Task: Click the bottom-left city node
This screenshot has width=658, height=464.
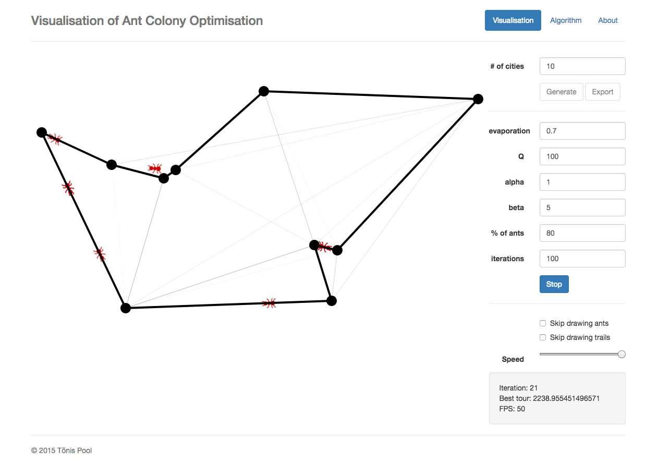Action: 126,308
